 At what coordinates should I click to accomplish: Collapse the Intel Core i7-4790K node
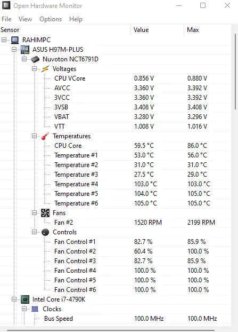14,299
